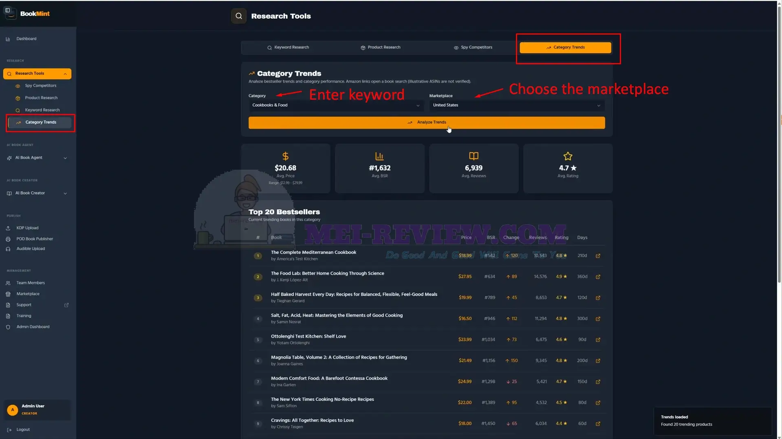Open external link for The Food Lab row

(598, 277)
